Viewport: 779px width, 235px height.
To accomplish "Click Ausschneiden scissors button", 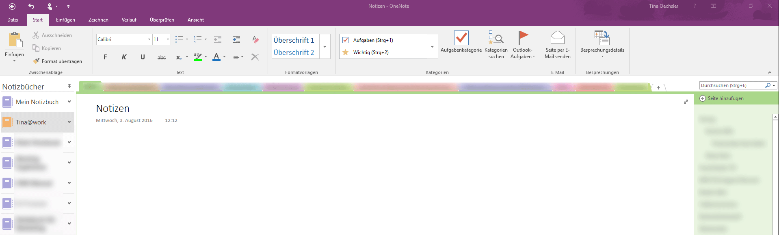I will coord(52,35).
